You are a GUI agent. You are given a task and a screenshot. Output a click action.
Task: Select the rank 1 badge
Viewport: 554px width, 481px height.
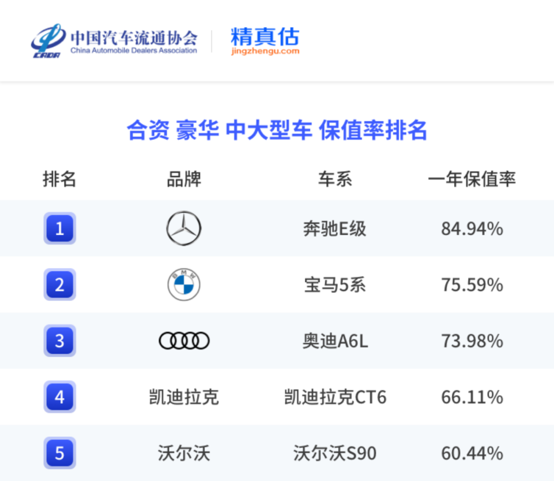[x=60, y=228]
